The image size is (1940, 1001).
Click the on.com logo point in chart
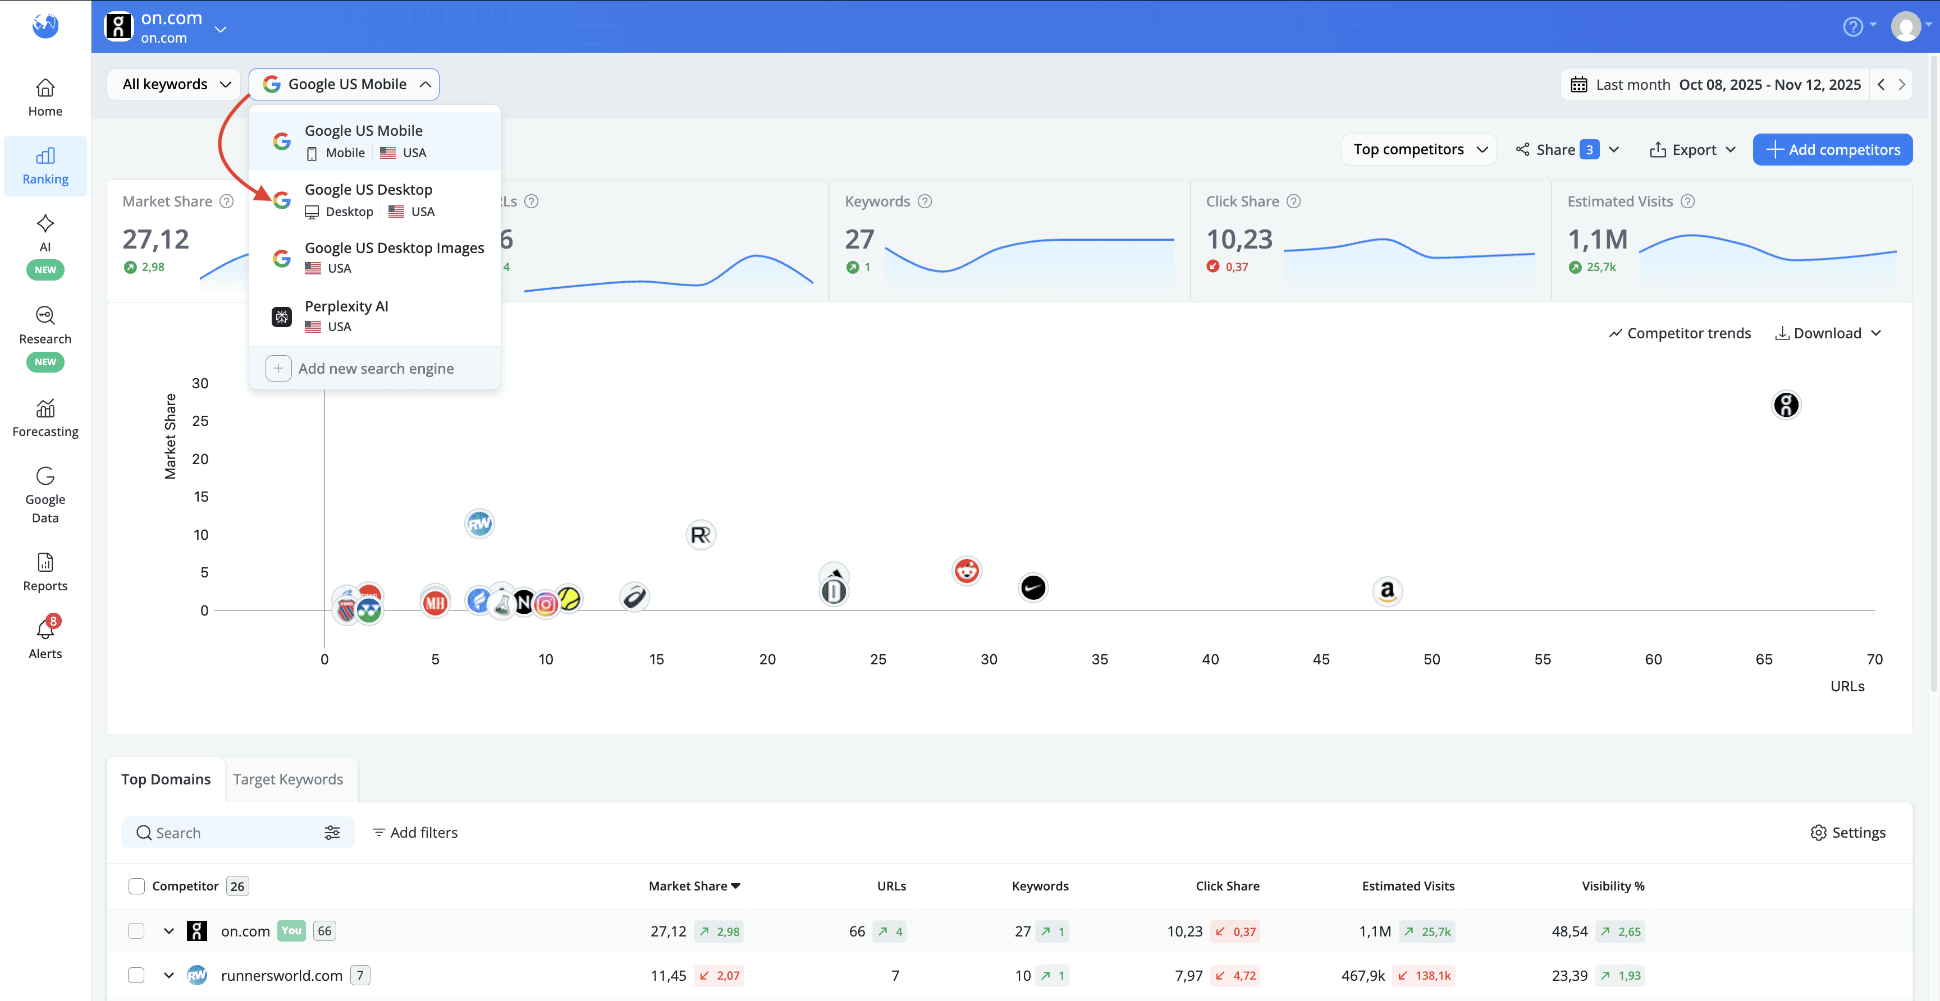coord(1786,405)
